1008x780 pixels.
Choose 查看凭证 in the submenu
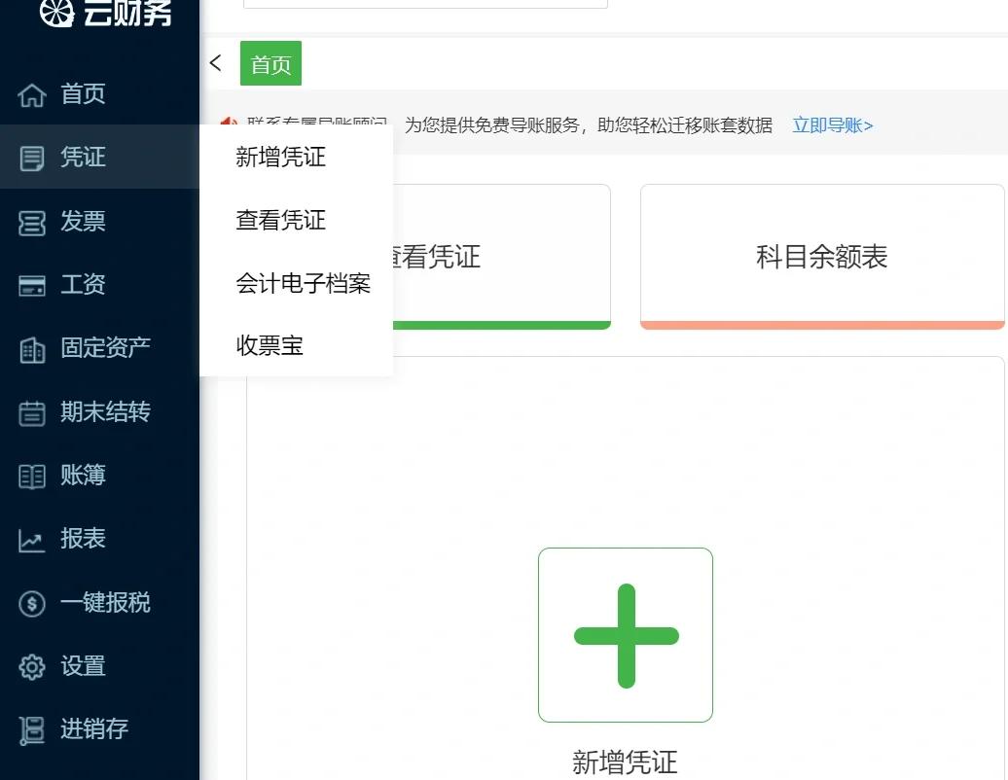tap(281, 220)
